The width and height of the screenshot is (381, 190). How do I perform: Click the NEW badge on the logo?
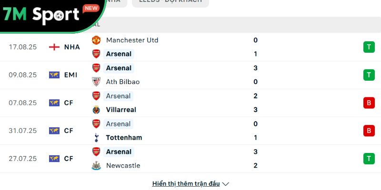coord(90,8)
